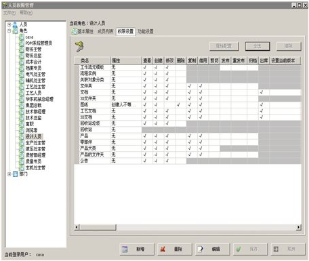
Task: Toggle 复制 permission for 文件夹
Action: 190,86
